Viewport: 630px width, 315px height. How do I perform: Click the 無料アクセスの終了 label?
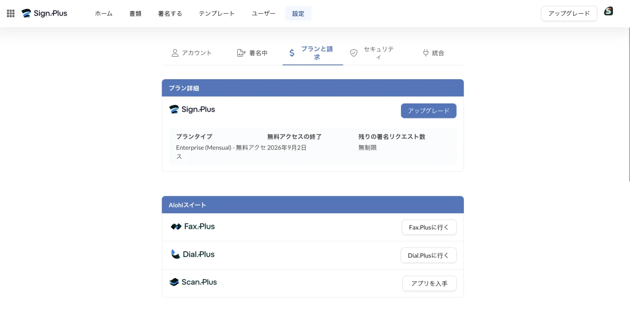[294, 136]
